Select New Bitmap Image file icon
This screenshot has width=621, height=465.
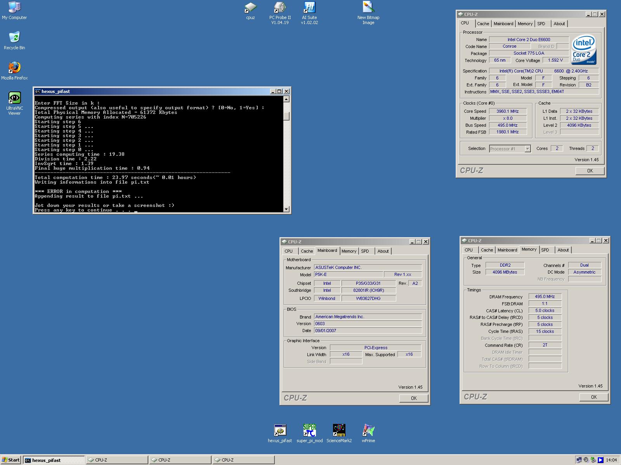[x=368, y=13]
